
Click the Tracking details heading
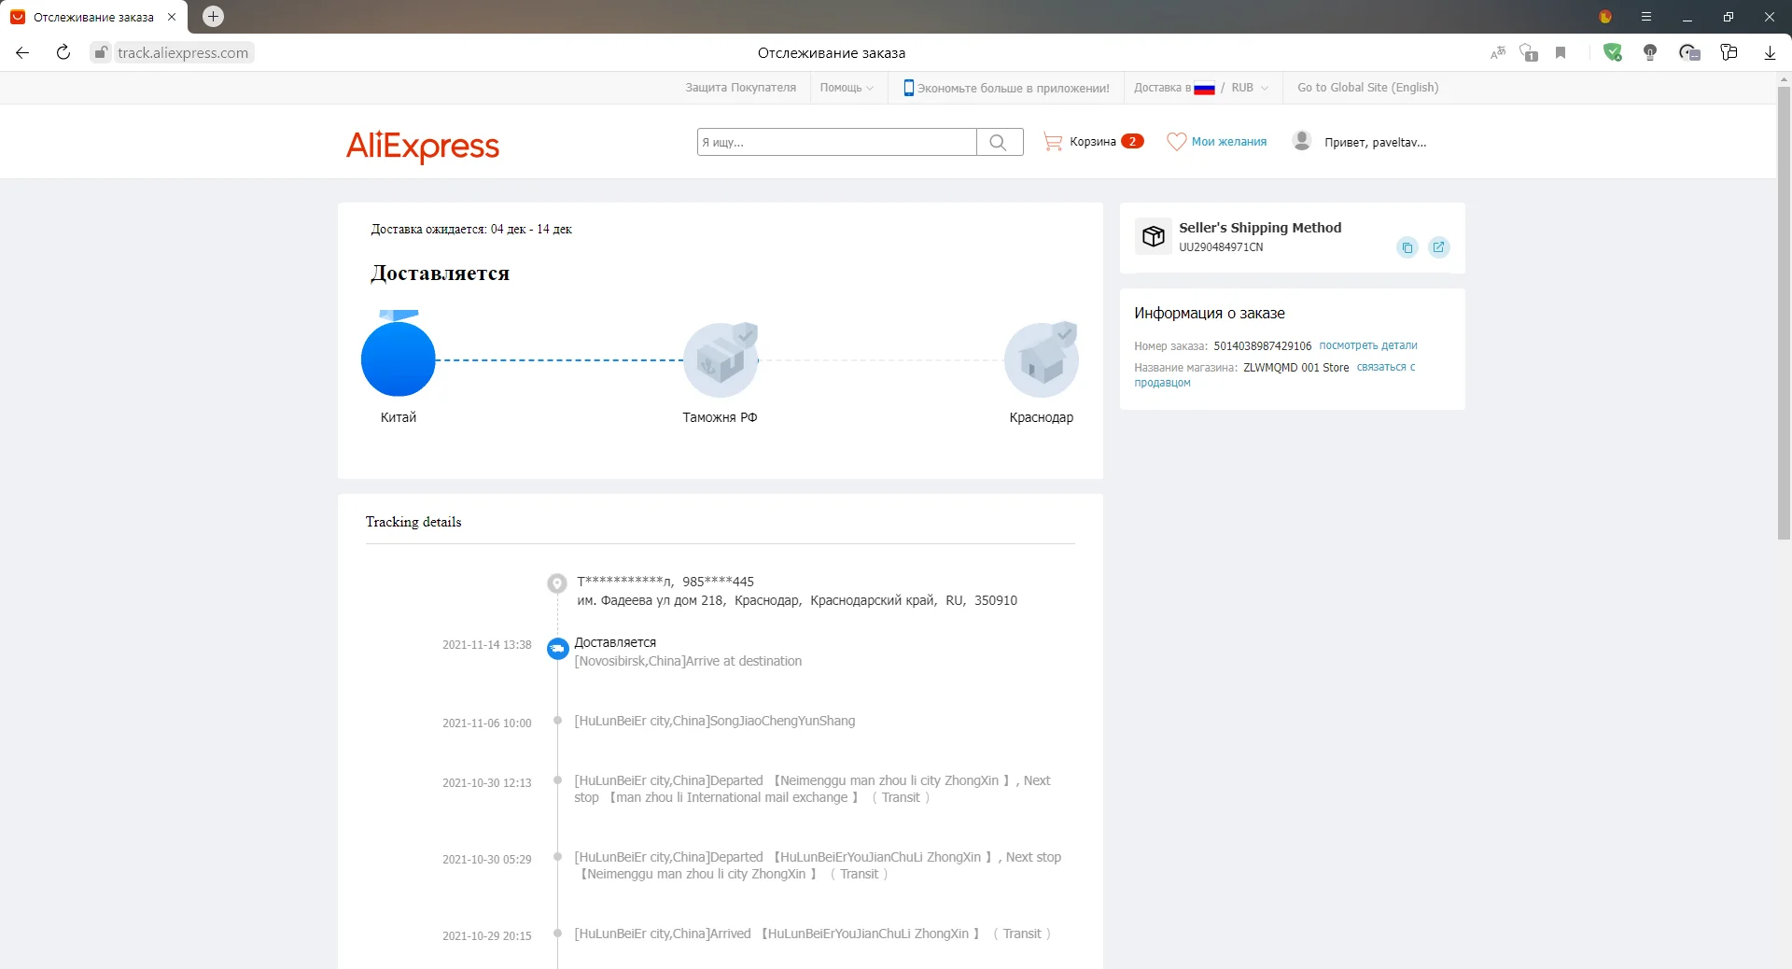coord(413,522)
